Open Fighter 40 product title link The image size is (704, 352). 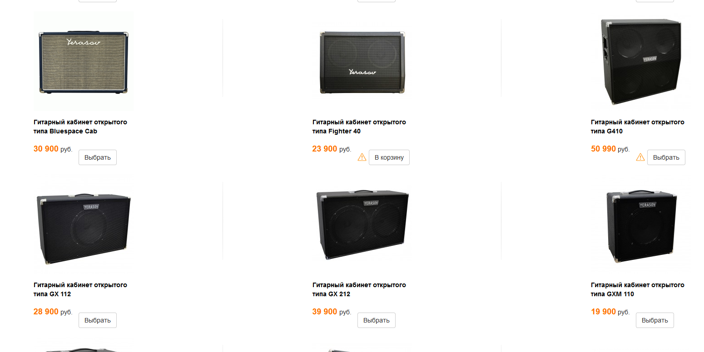pyautogui.click(x=359, y=127)
